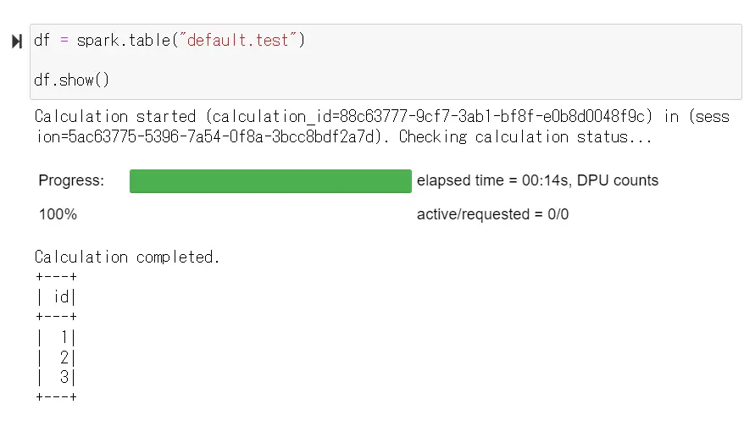The width and height of the screenshot is (744, 432).
Task: Click the "default.test" string literal
Action: 237,41
